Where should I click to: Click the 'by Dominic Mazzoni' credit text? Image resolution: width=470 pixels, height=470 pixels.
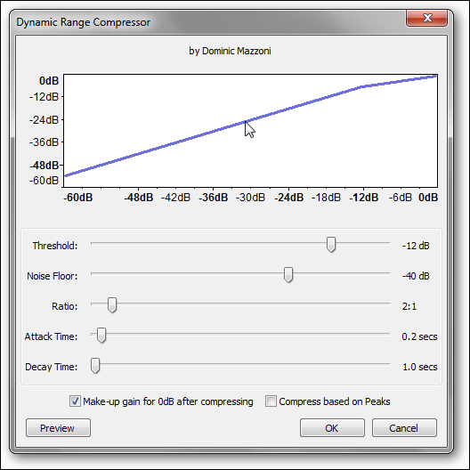coord(230,51)
